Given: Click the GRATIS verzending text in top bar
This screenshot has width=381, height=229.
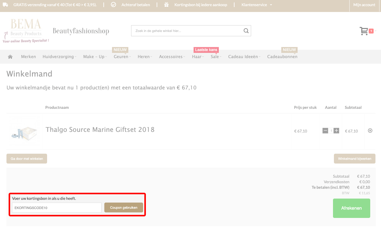Looking at the screenshot, I should pyautogui.click(x=55, y=5).
